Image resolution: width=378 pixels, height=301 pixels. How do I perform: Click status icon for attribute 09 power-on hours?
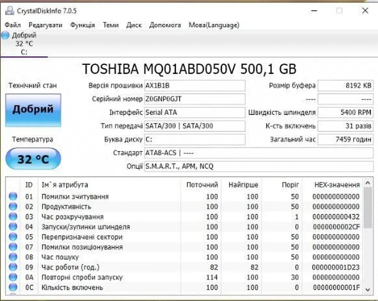pos(13,267)
